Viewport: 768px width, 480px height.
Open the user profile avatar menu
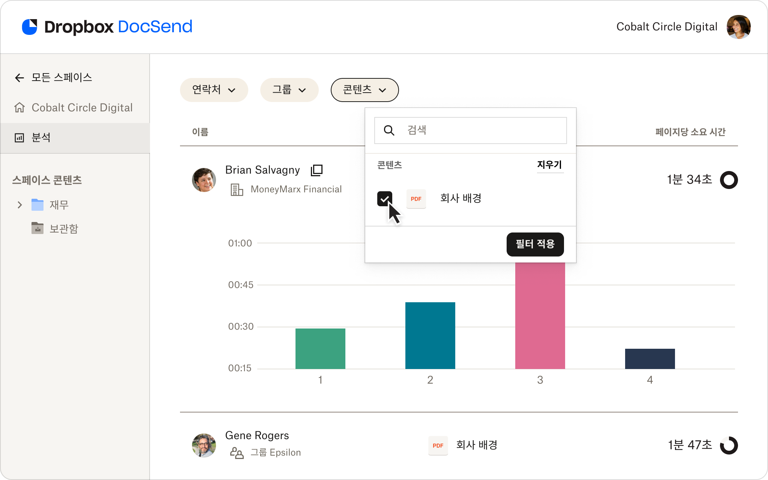[738, 27]
